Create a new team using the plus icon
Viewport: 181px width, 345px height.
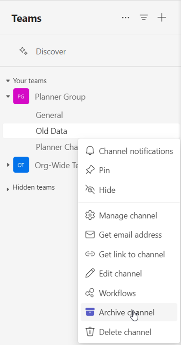click(x=162, y=18)
